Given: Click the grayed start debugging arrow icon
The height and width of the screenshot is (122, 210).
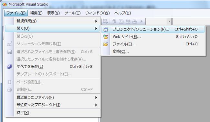Looking at the screenshot, I should pos(142,21).
